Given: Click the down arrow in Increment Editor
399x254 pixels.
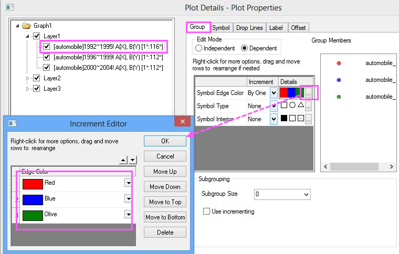Looking at the screenshot, I should pyautogui.click(x=132, y=160).
